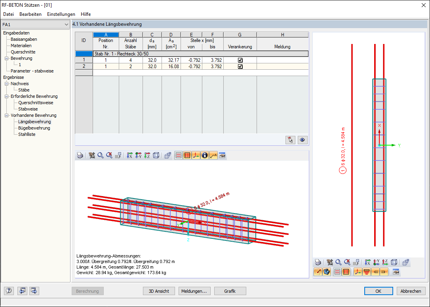The height and width of the screenshot is (307, 430).
Task: Activate move/zoom/rotate hand tool in center toolbar
Action: [x=91, y=156]
